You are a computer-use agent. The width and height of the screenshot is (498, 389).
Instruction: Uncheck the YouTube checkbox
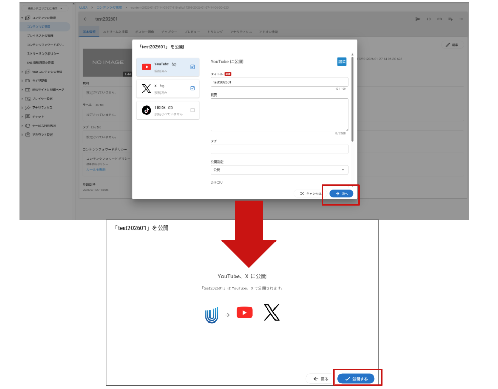[193, 66]
